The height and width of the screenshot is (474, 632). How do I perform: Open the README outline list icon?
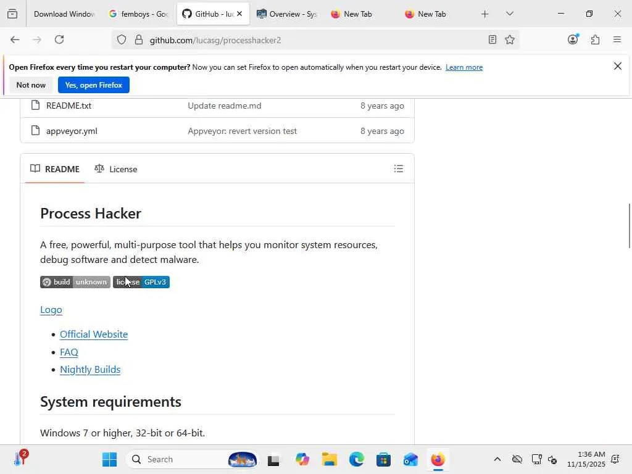(x=398, y=168)
